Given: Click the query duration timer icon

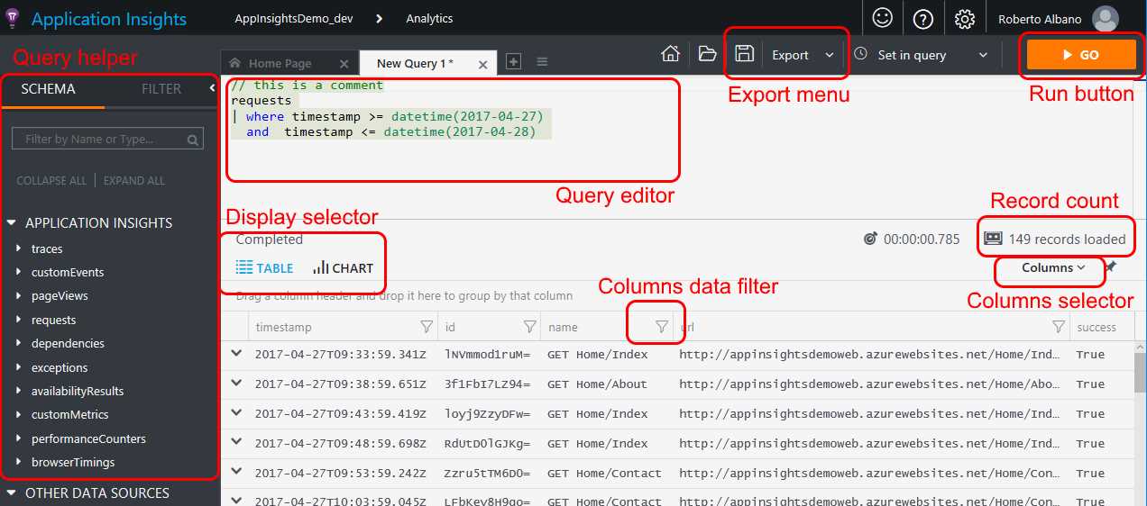Looking at the screenshot, I should click(x=870, y=239).
